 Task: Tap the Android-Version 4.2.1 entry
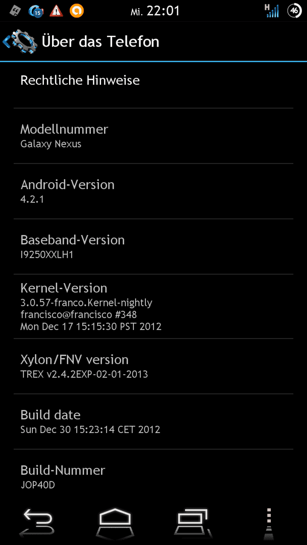(x=153, y=191)
